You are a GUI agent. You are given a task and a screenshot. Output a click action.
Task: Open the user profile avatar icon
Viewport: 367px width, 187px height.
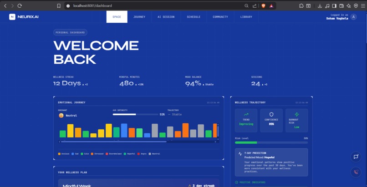point(354,17)
